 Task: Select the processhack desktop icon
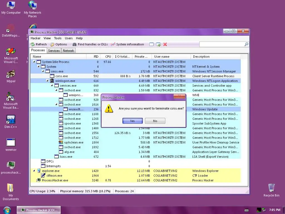point(11,167)
